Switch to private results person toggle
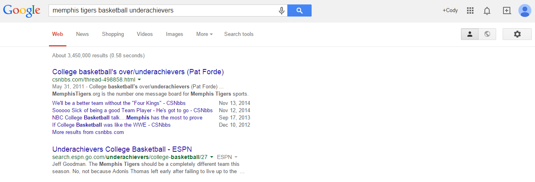This screenshot has width=535, height=182. point(470,34)
